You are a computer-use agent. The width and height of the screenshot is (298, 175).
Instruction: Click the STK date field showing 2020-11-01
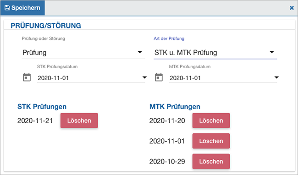[x=91, y=78]
